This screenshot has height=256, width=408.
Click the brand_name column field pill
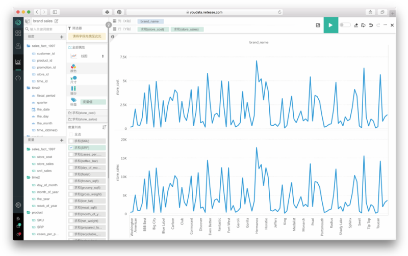150,21
